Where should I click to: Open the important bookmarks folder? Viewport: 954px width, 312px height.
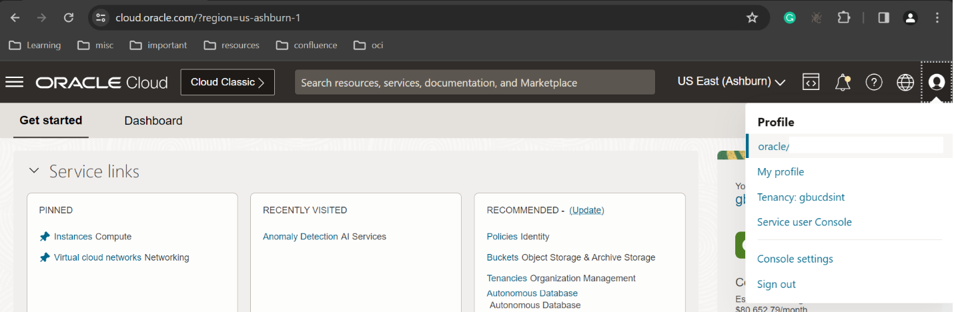click(159, 45)
